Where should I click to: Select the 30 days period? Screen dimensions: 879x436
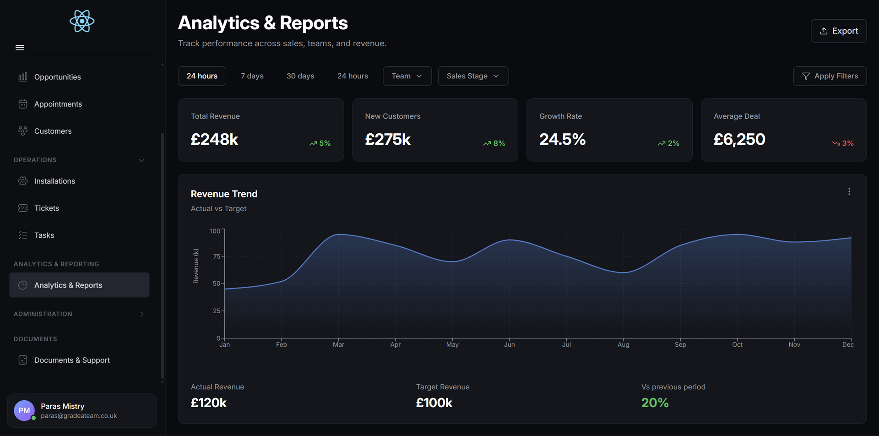[x=300, y=76]
